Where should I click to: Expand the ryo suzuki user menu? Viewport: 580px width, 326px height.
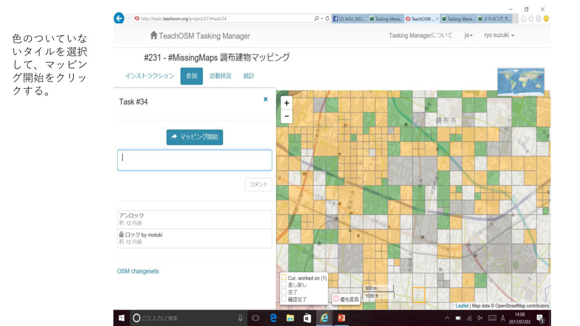[499, 35]
